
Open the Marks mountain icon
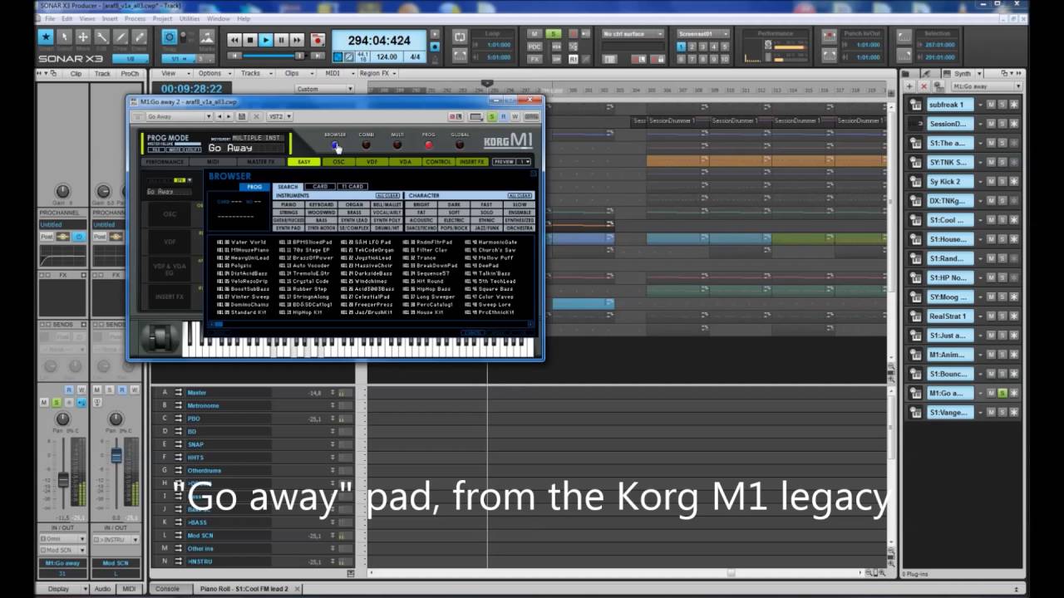pyautogui.click(x=206, y=37)
